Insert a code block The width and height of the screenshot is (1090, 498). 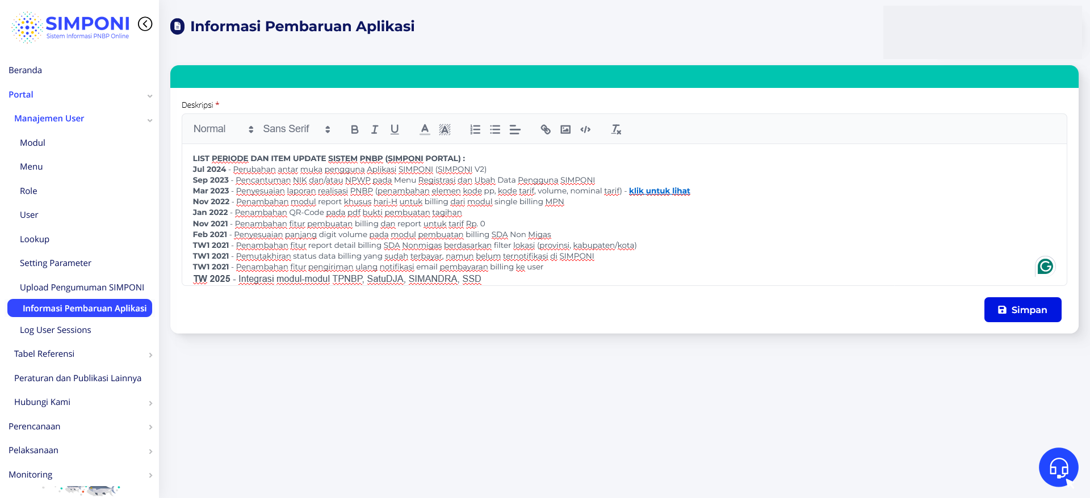585,129
